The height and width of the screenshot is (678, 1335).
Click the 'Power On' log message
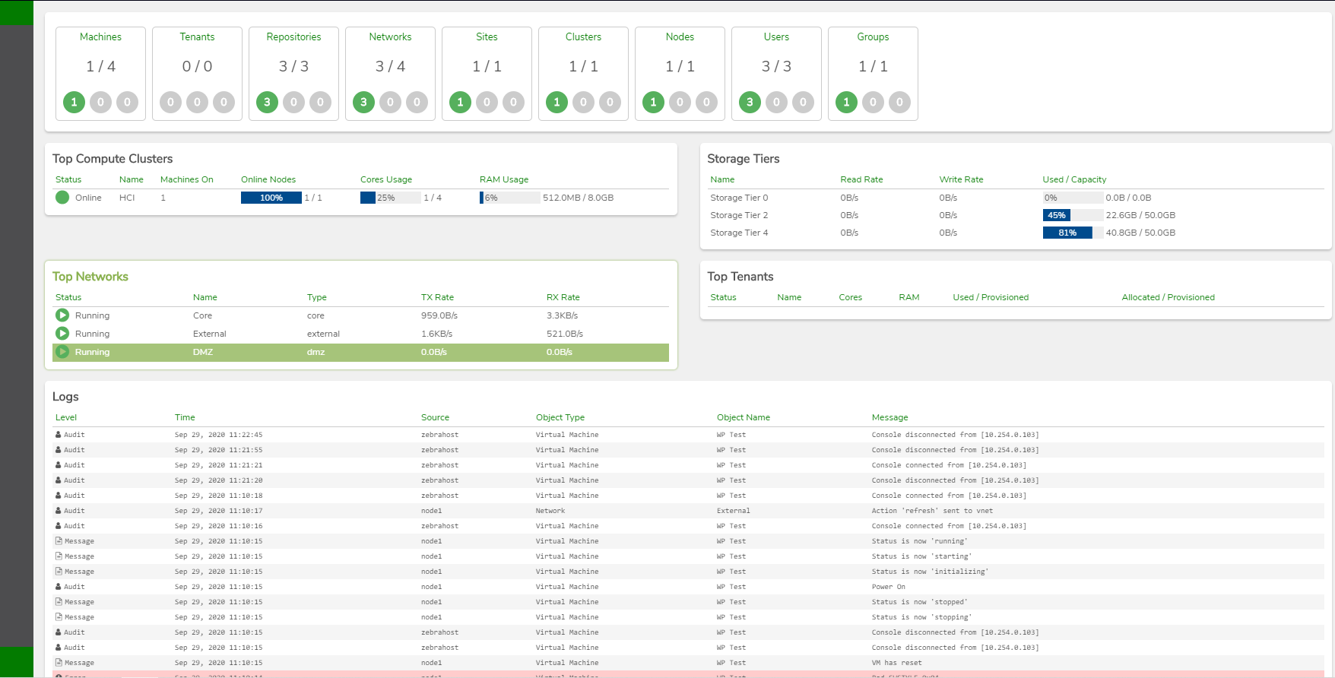tap(889, 587)
